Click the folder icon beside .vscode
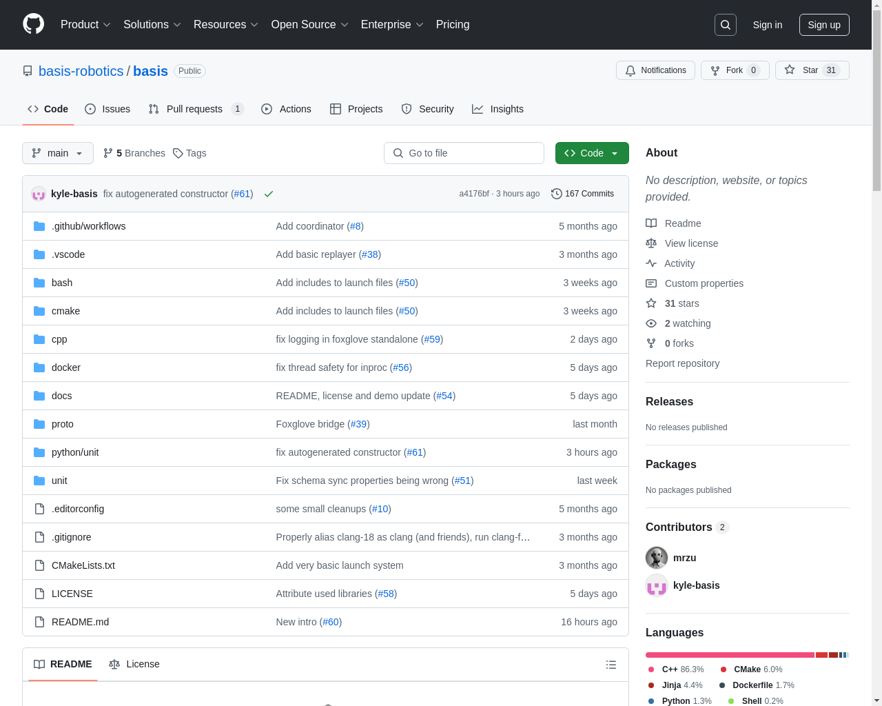The width and height of the screenshot is (882, 706). coord(39,254)
